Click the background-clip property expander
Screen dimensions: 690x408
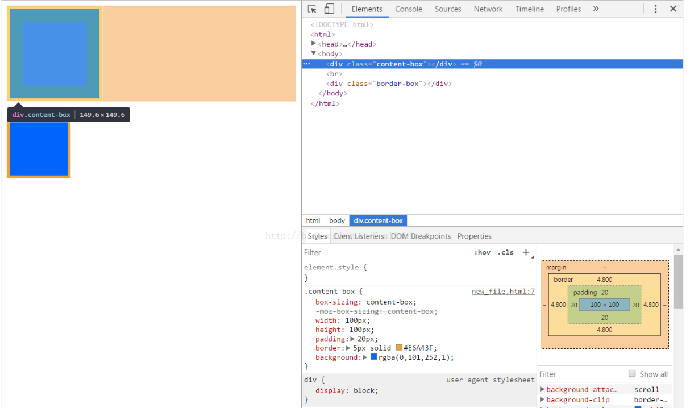[x=543, y=399]
